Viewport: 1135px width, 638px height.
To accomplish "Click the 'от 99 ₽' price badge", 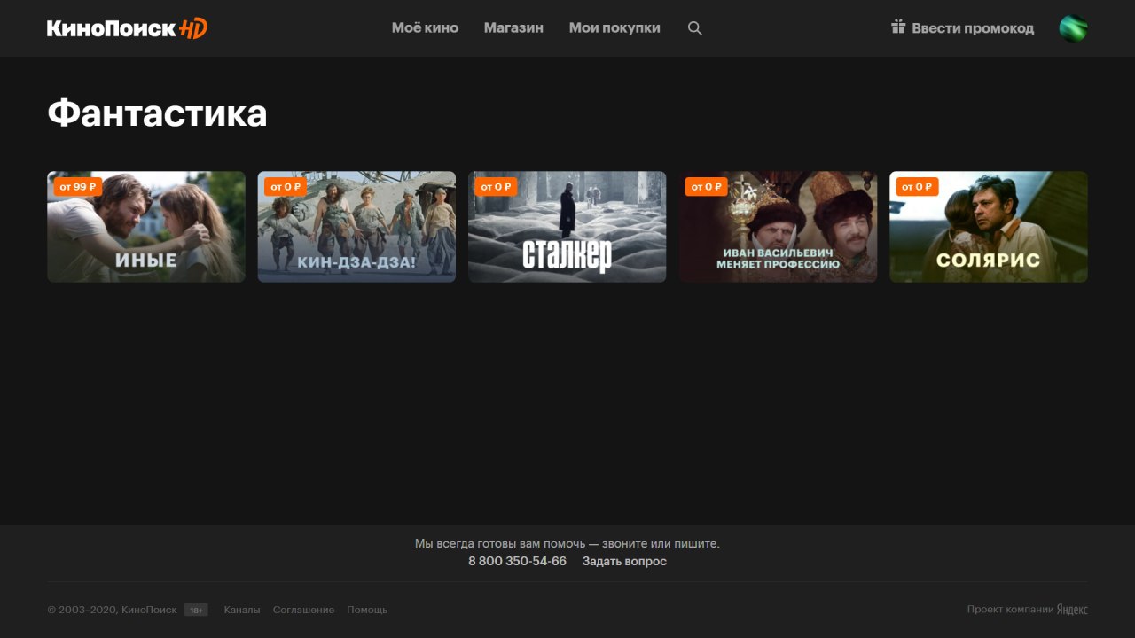I will [x=78, y=186].
